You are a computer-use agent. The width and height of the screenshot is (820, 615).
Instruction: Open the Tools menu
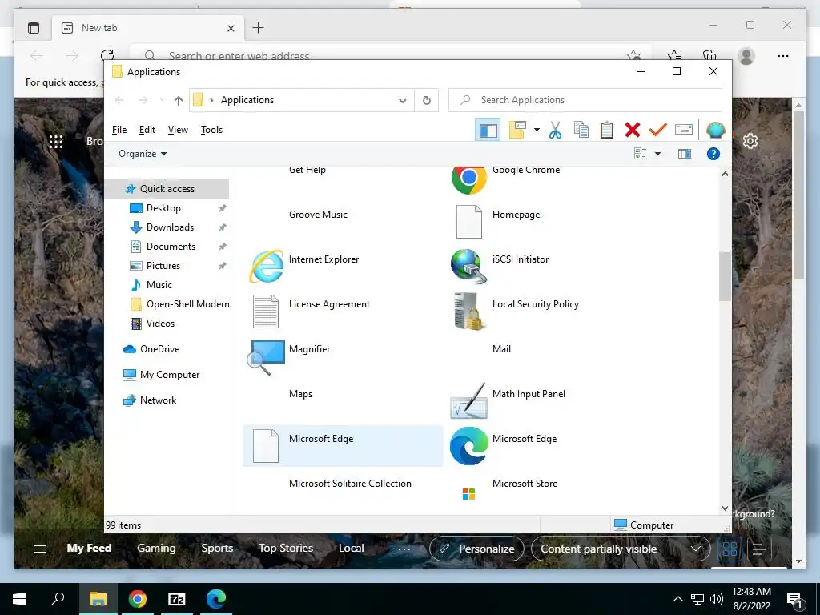tap(211, 130)
